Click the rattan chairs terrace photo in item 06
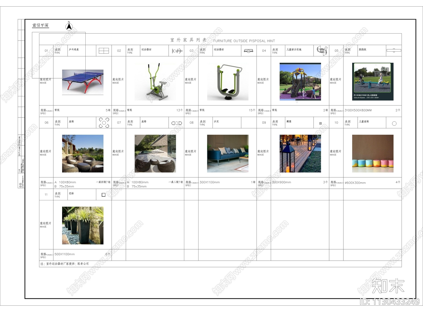 (x=83, y=153)
